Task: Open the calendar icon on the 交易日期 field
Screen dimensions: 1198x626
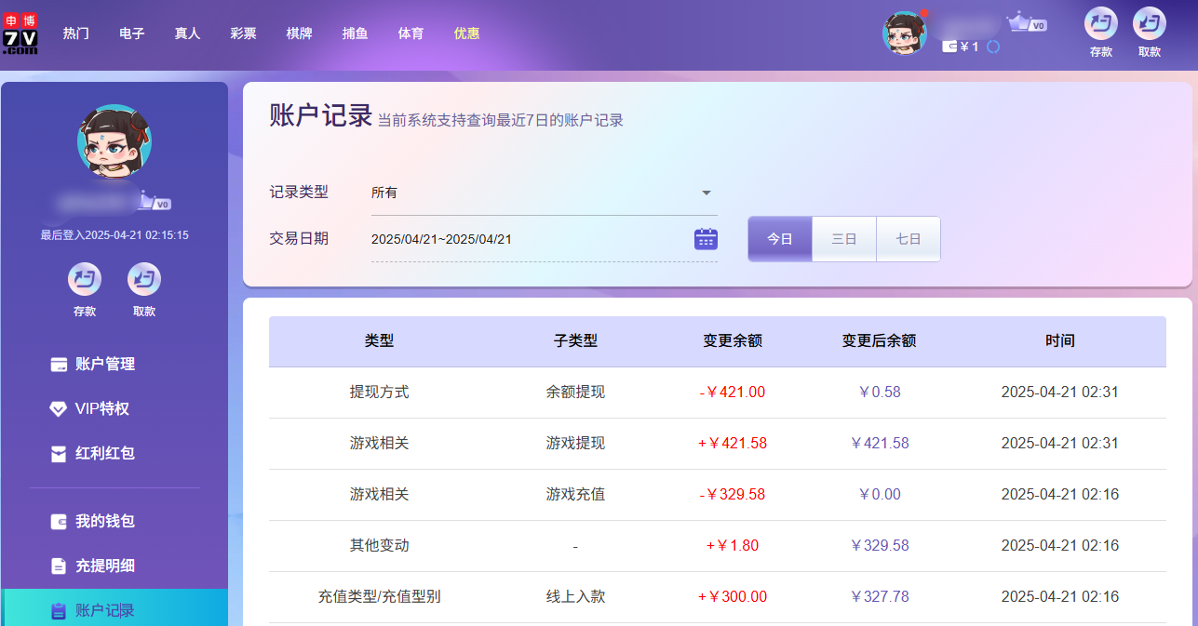Action: click(x=706, y=239)
